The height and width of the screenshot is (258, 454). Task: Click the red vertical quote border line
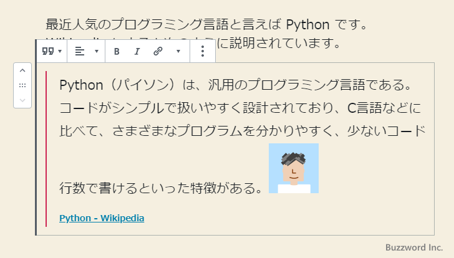(46, 150)
